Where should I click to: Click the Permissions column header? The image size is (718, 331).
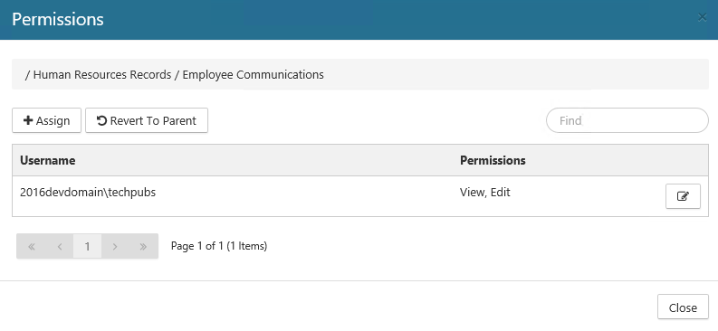point(493,160)
